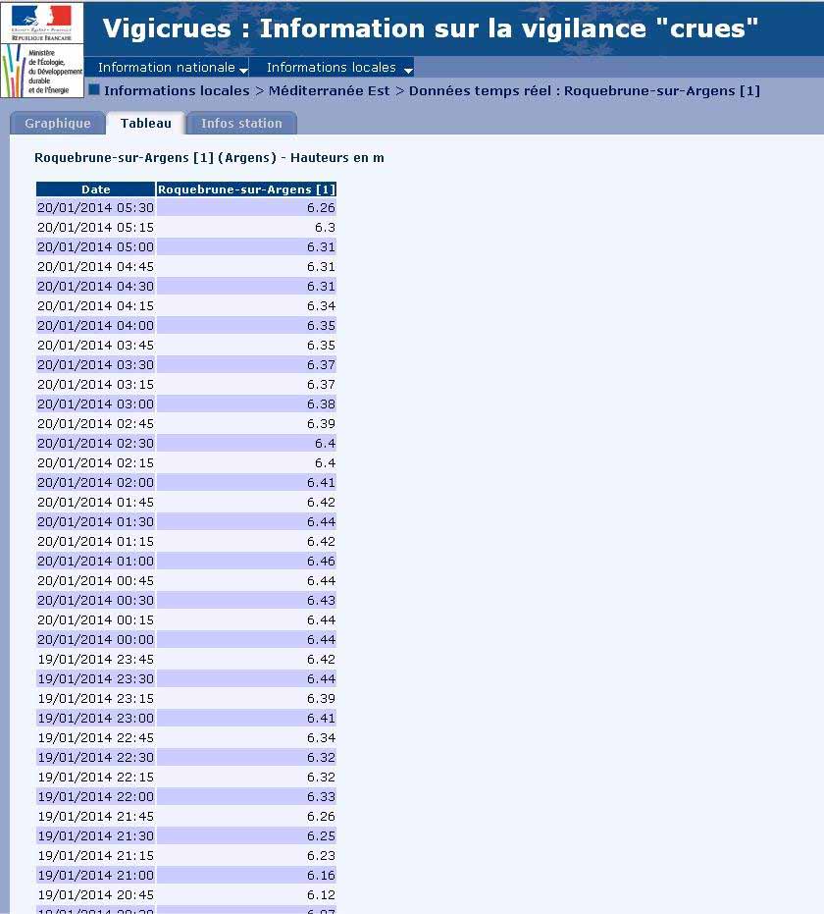Image resolution: width=824 pixels, height=914 pixels.
Task: Click the Date column header
Action: coord(95,188)
